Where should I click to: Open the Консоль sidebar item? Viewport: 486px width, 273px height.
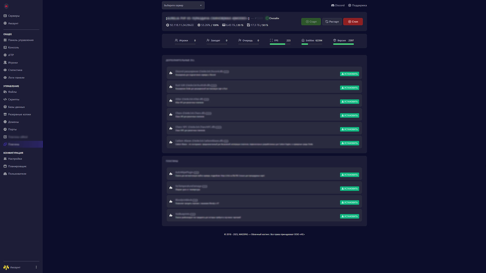click(x=13, y=48)
